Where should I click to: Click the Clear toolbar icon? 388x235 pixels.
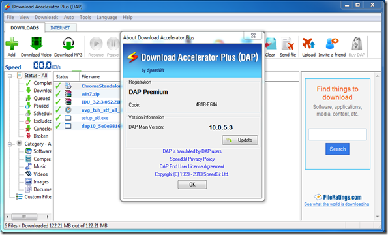[271, 44]
